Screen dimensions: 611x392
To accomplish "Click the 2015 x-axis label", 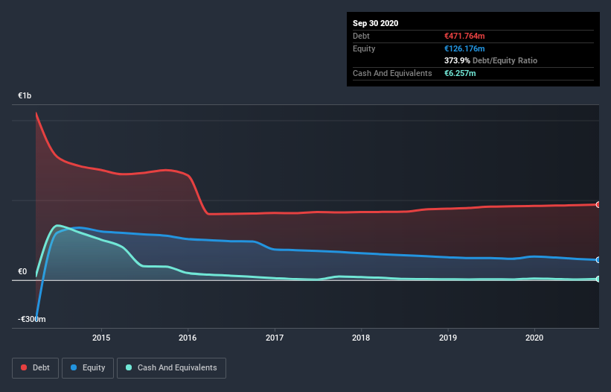I will coord(101,338).
